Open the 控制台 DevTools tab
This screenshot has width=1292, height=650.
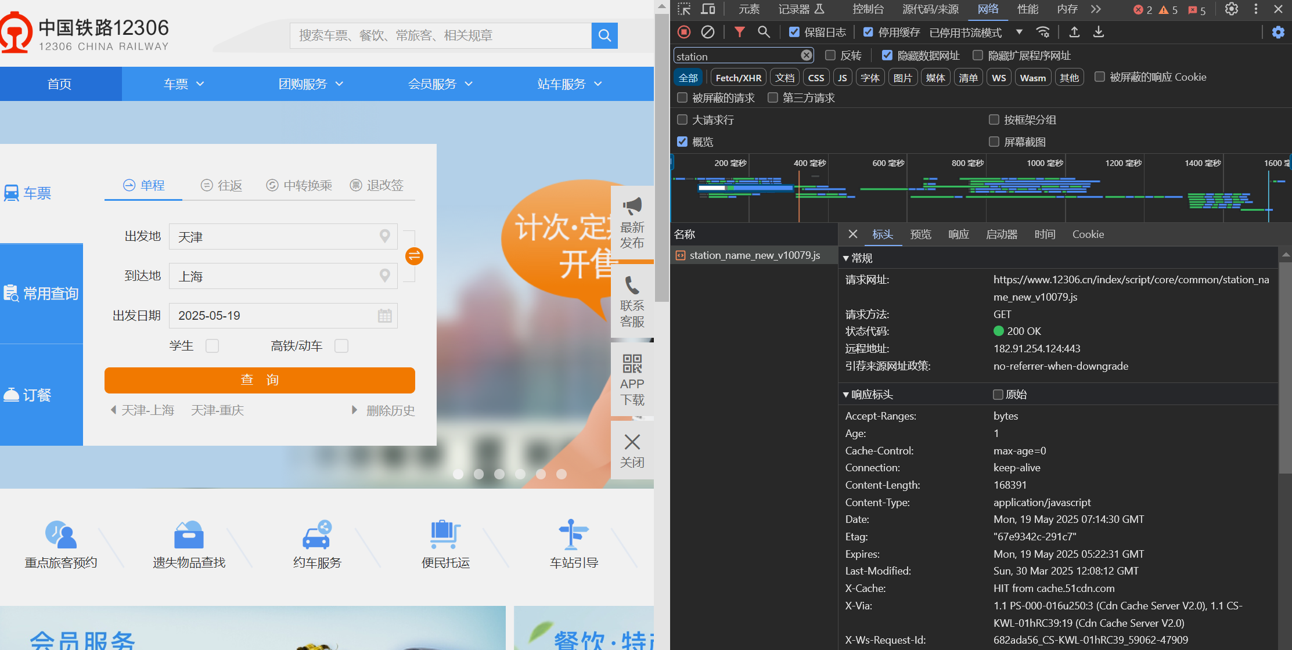pos(868,9)
